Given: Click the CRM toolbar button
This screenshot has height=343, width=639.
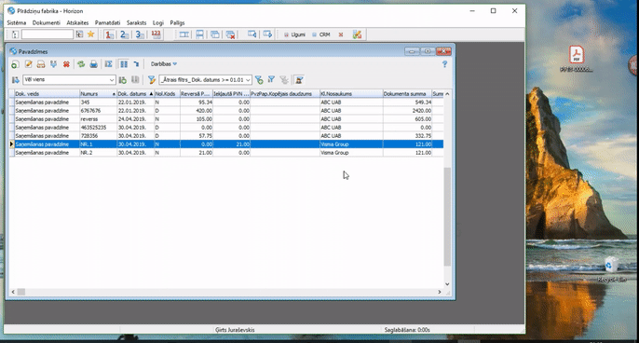Looking at the screenshot, I should [x=321, y=34].
